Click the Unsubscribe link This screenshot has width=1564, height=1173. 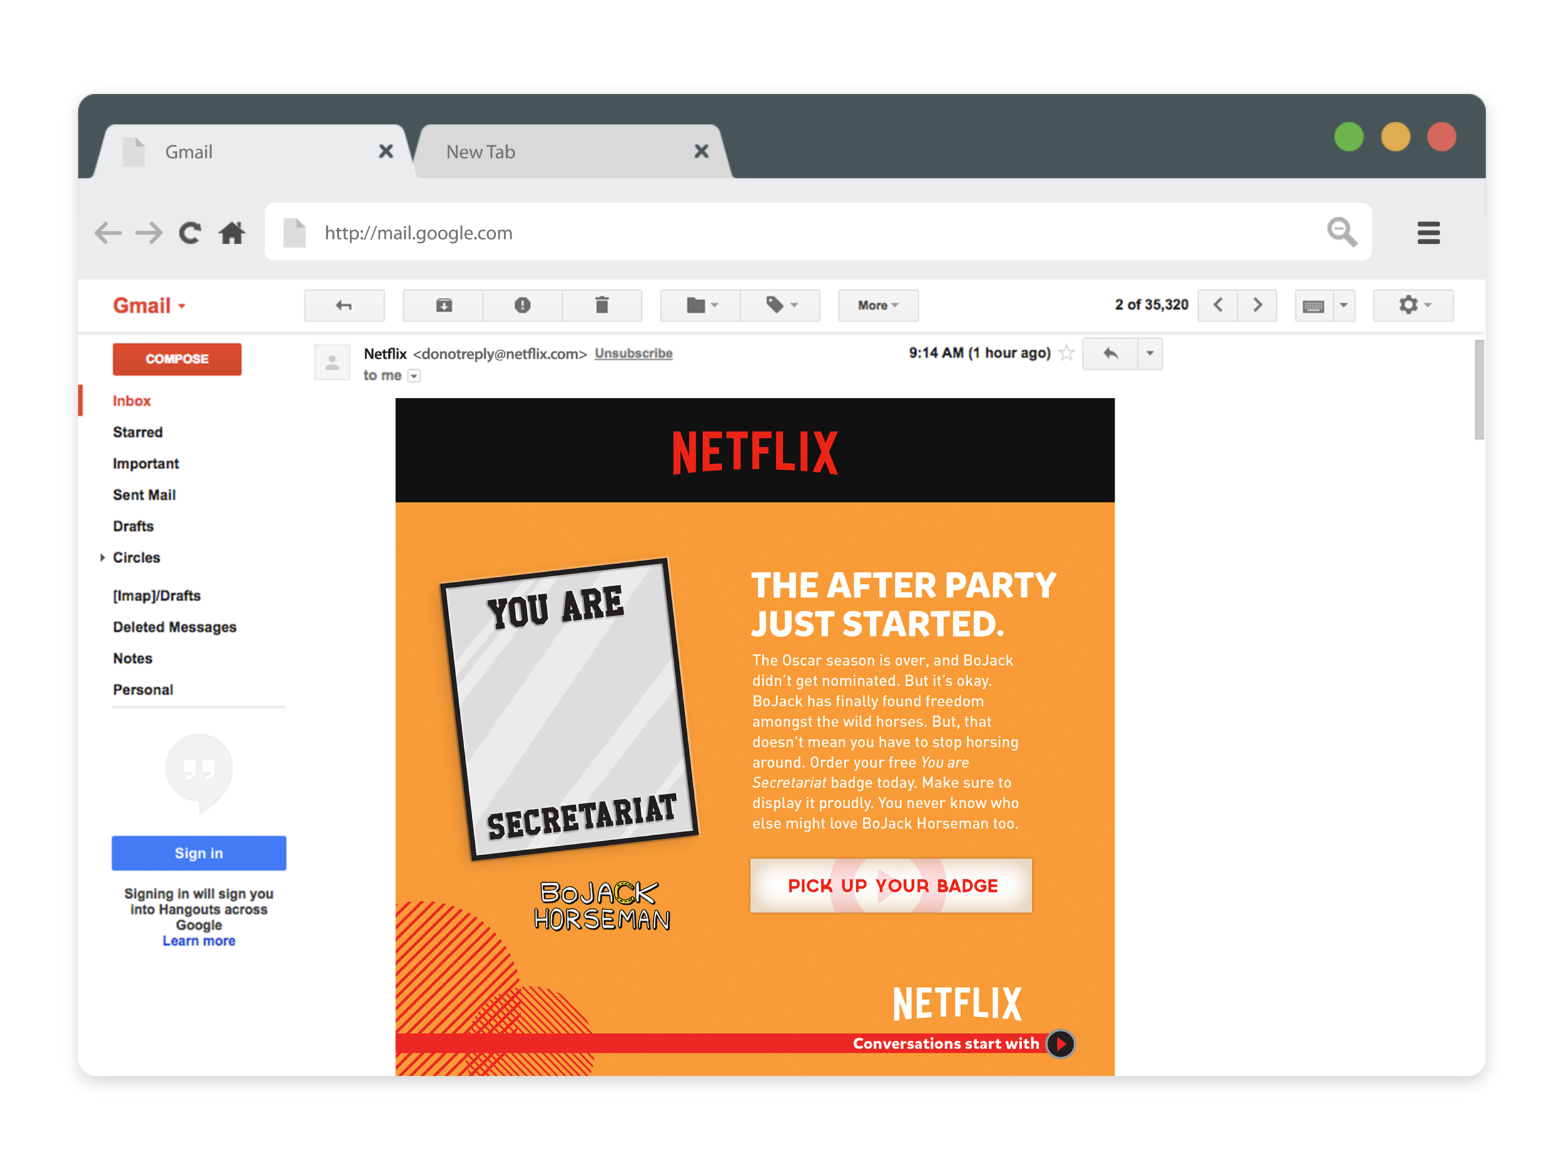click(634, 353)
